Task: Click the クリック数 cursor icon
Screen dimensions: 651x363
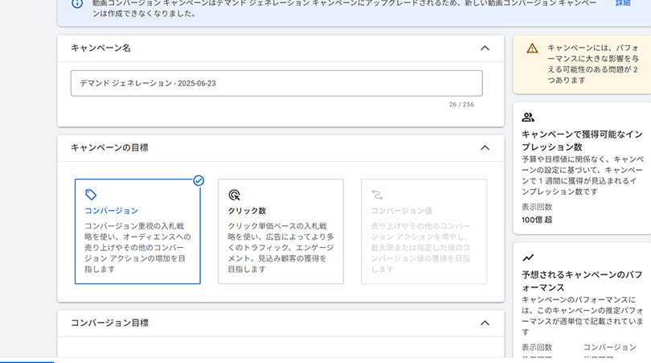Action: (x=234, y=195)
